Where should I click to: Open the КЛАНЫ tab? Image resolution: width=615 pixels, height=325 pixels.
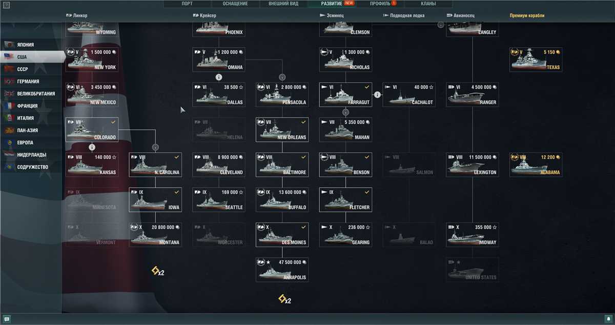coord(428,4)
